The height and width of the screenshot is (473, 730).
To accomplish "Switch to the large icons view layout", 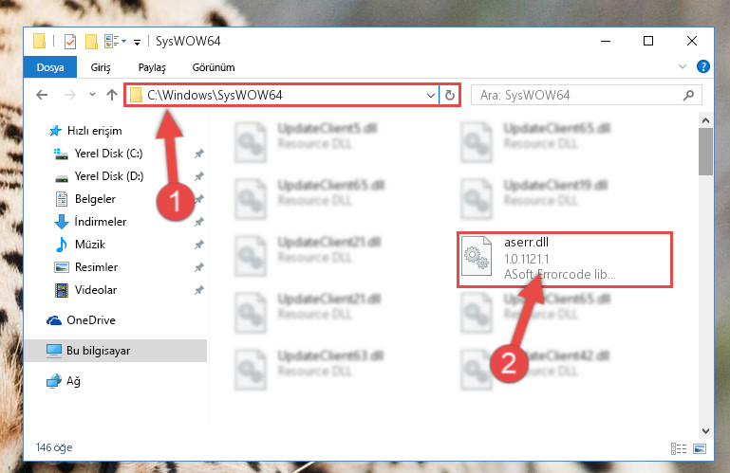I will click(700, 448).
